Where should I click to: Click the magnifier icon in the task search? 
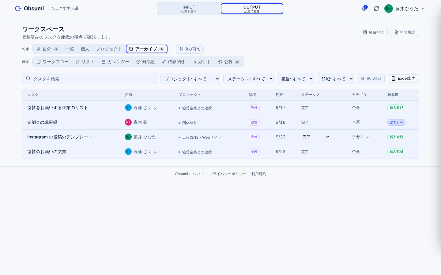[x=28, y=79]
